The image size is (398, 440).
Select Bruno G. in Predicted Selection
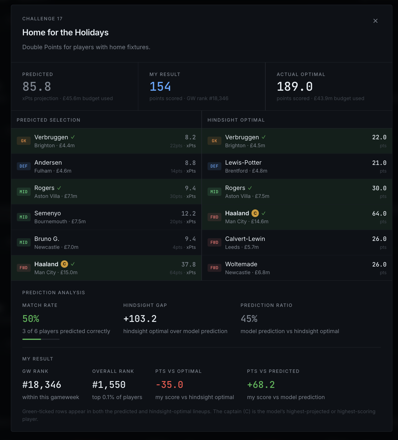click(106, 242)
